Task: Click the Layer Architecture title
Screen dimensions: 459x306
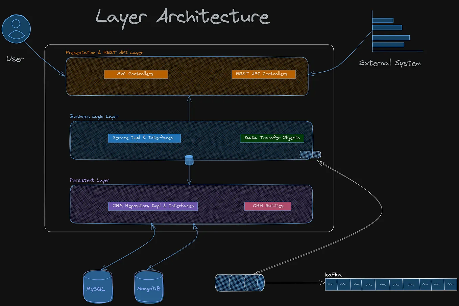Action: tap(183, 17)
